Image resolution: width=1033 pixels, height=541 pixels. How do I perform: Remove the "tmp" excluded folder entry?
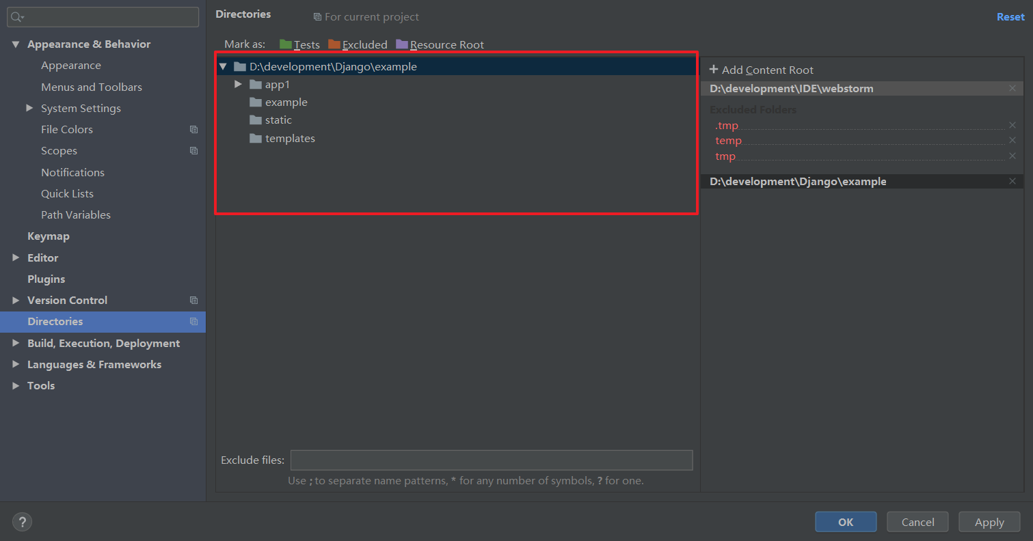pyautogui.click(x=1012, y=156)
